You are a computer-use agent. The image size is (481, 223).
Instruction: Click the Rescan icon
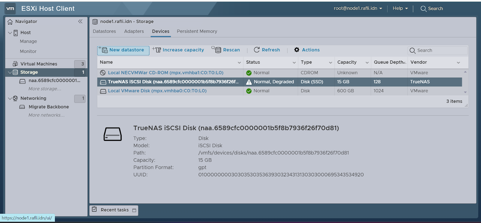216,49
